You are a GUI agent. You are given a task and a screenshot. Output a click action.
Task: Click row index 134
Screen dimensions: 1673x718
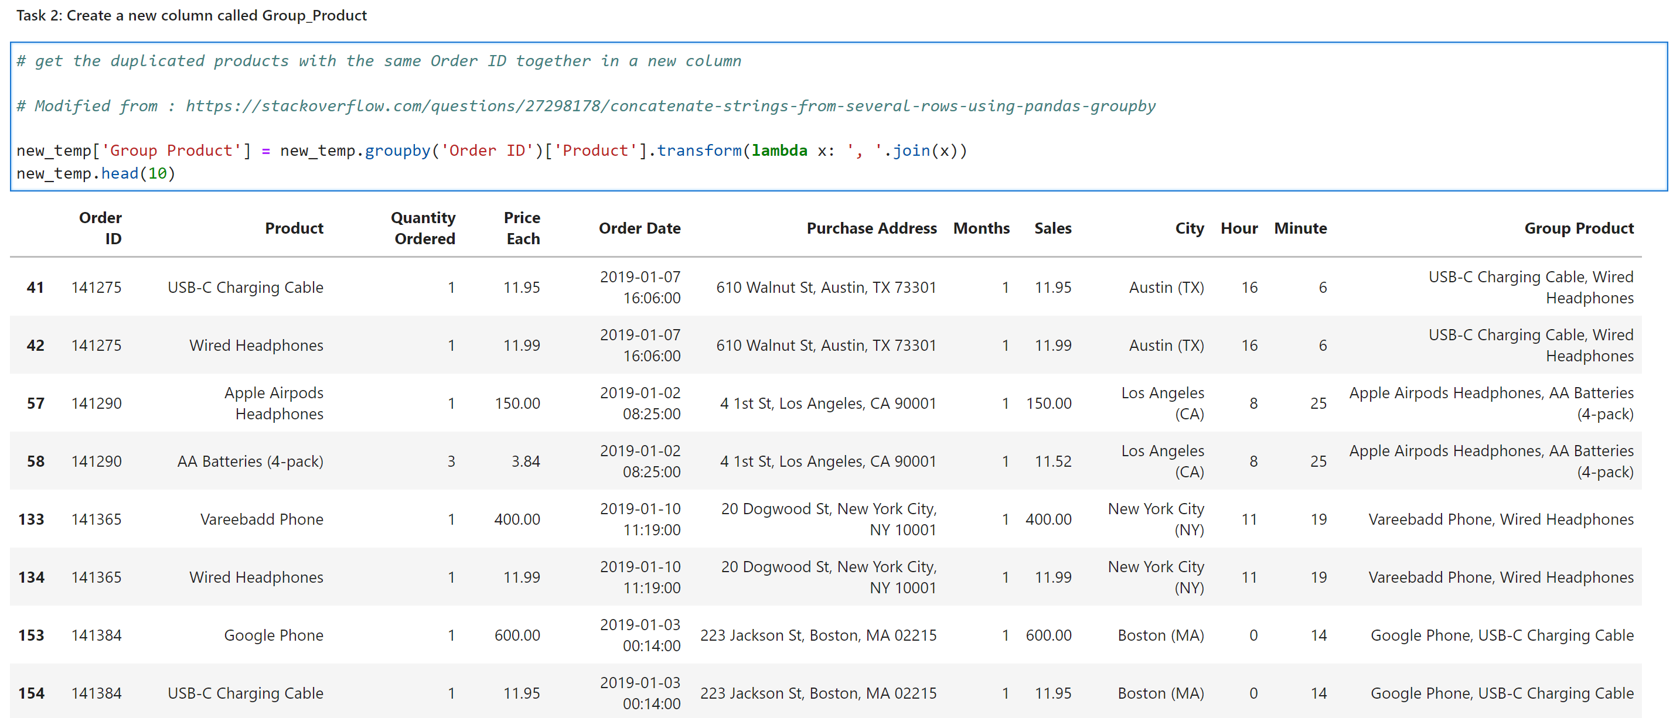[x=31, y=577]
